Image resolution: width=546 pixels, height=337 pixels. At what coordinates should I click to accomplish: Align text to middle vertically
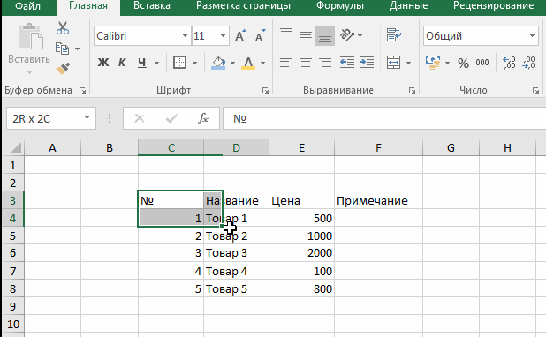(x=306, y=35)
